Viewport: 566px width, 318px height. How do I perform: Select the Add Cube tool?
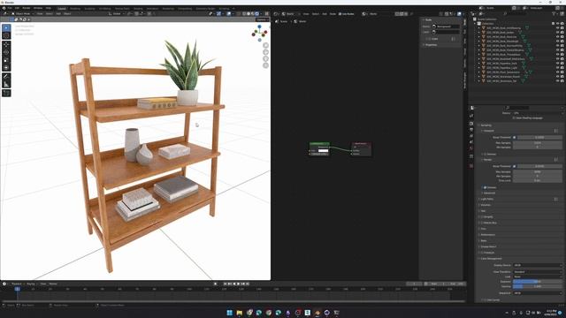click(6, 93)
